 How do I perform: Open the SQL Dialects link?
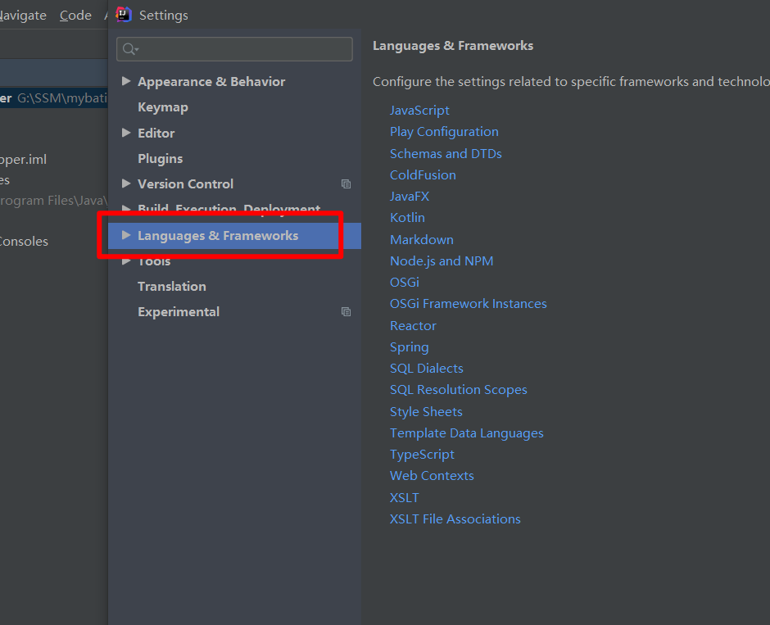[x=426, y=369]
